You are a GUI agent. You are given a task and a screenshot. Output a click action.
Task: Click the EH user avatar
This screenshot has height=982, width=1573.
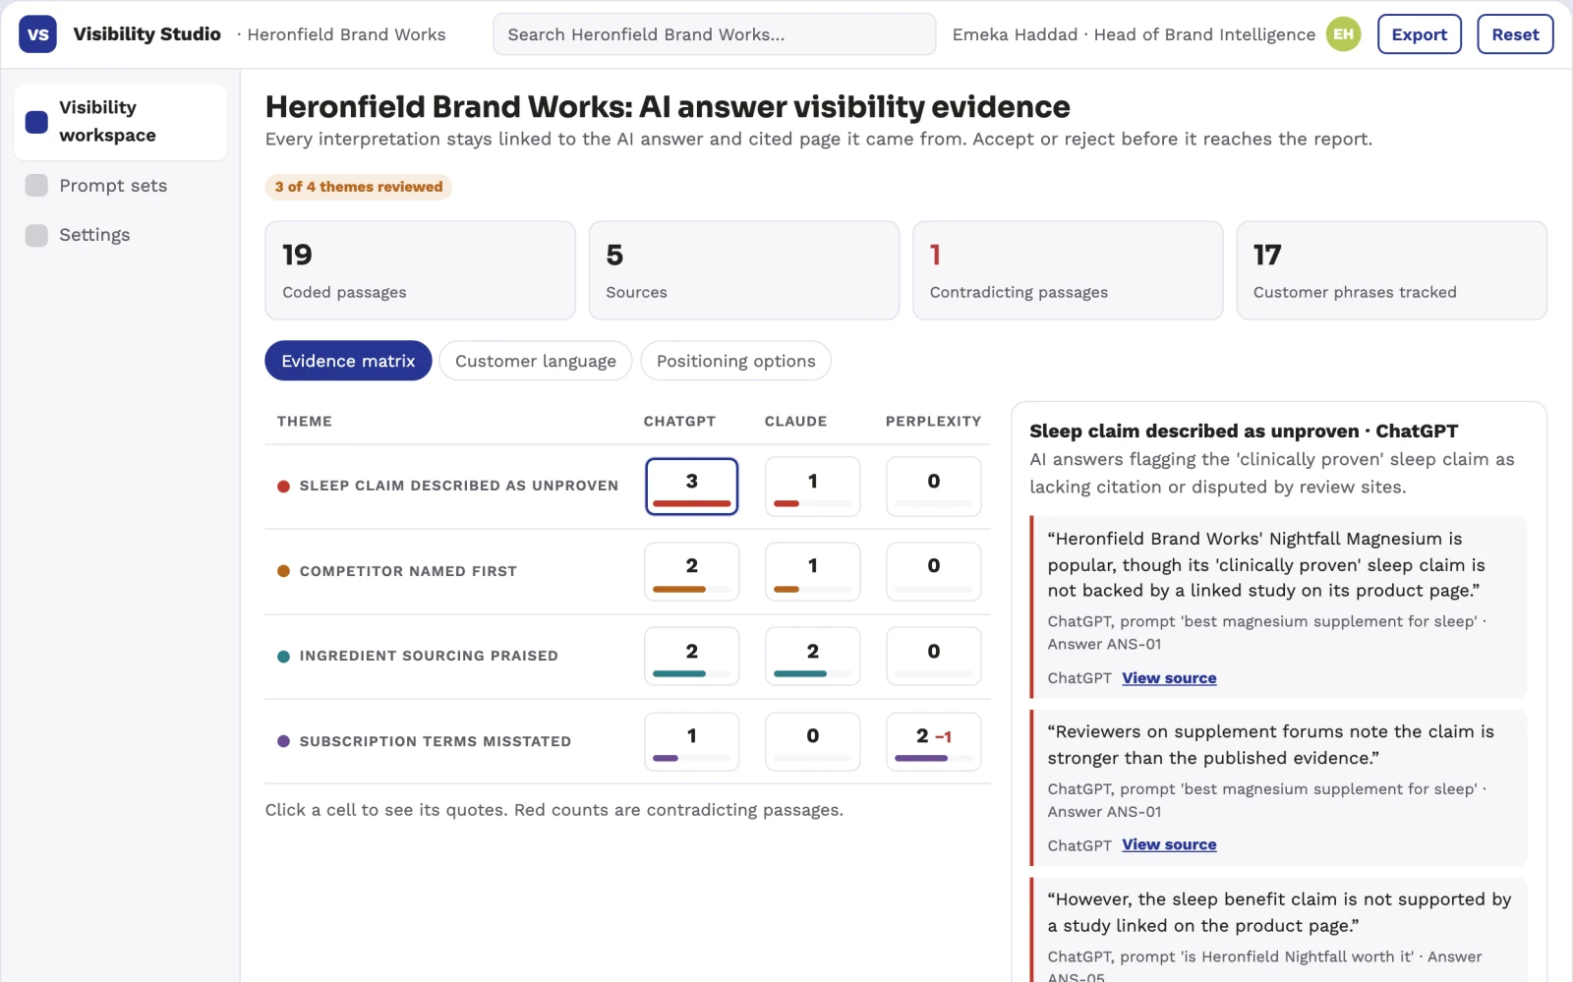point(1343,34)
